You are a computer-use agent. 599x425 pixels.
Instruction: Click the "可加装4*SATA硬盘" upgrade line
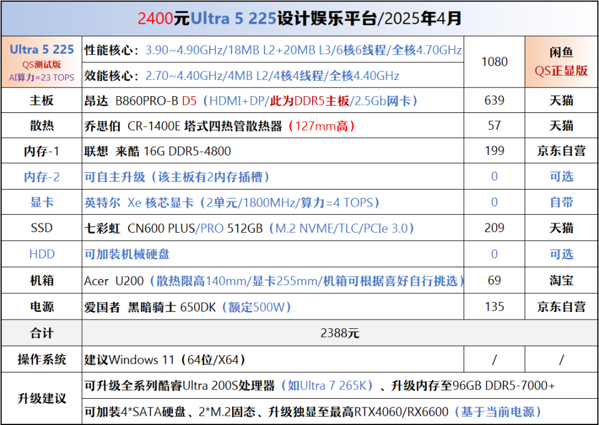(313, 412)
